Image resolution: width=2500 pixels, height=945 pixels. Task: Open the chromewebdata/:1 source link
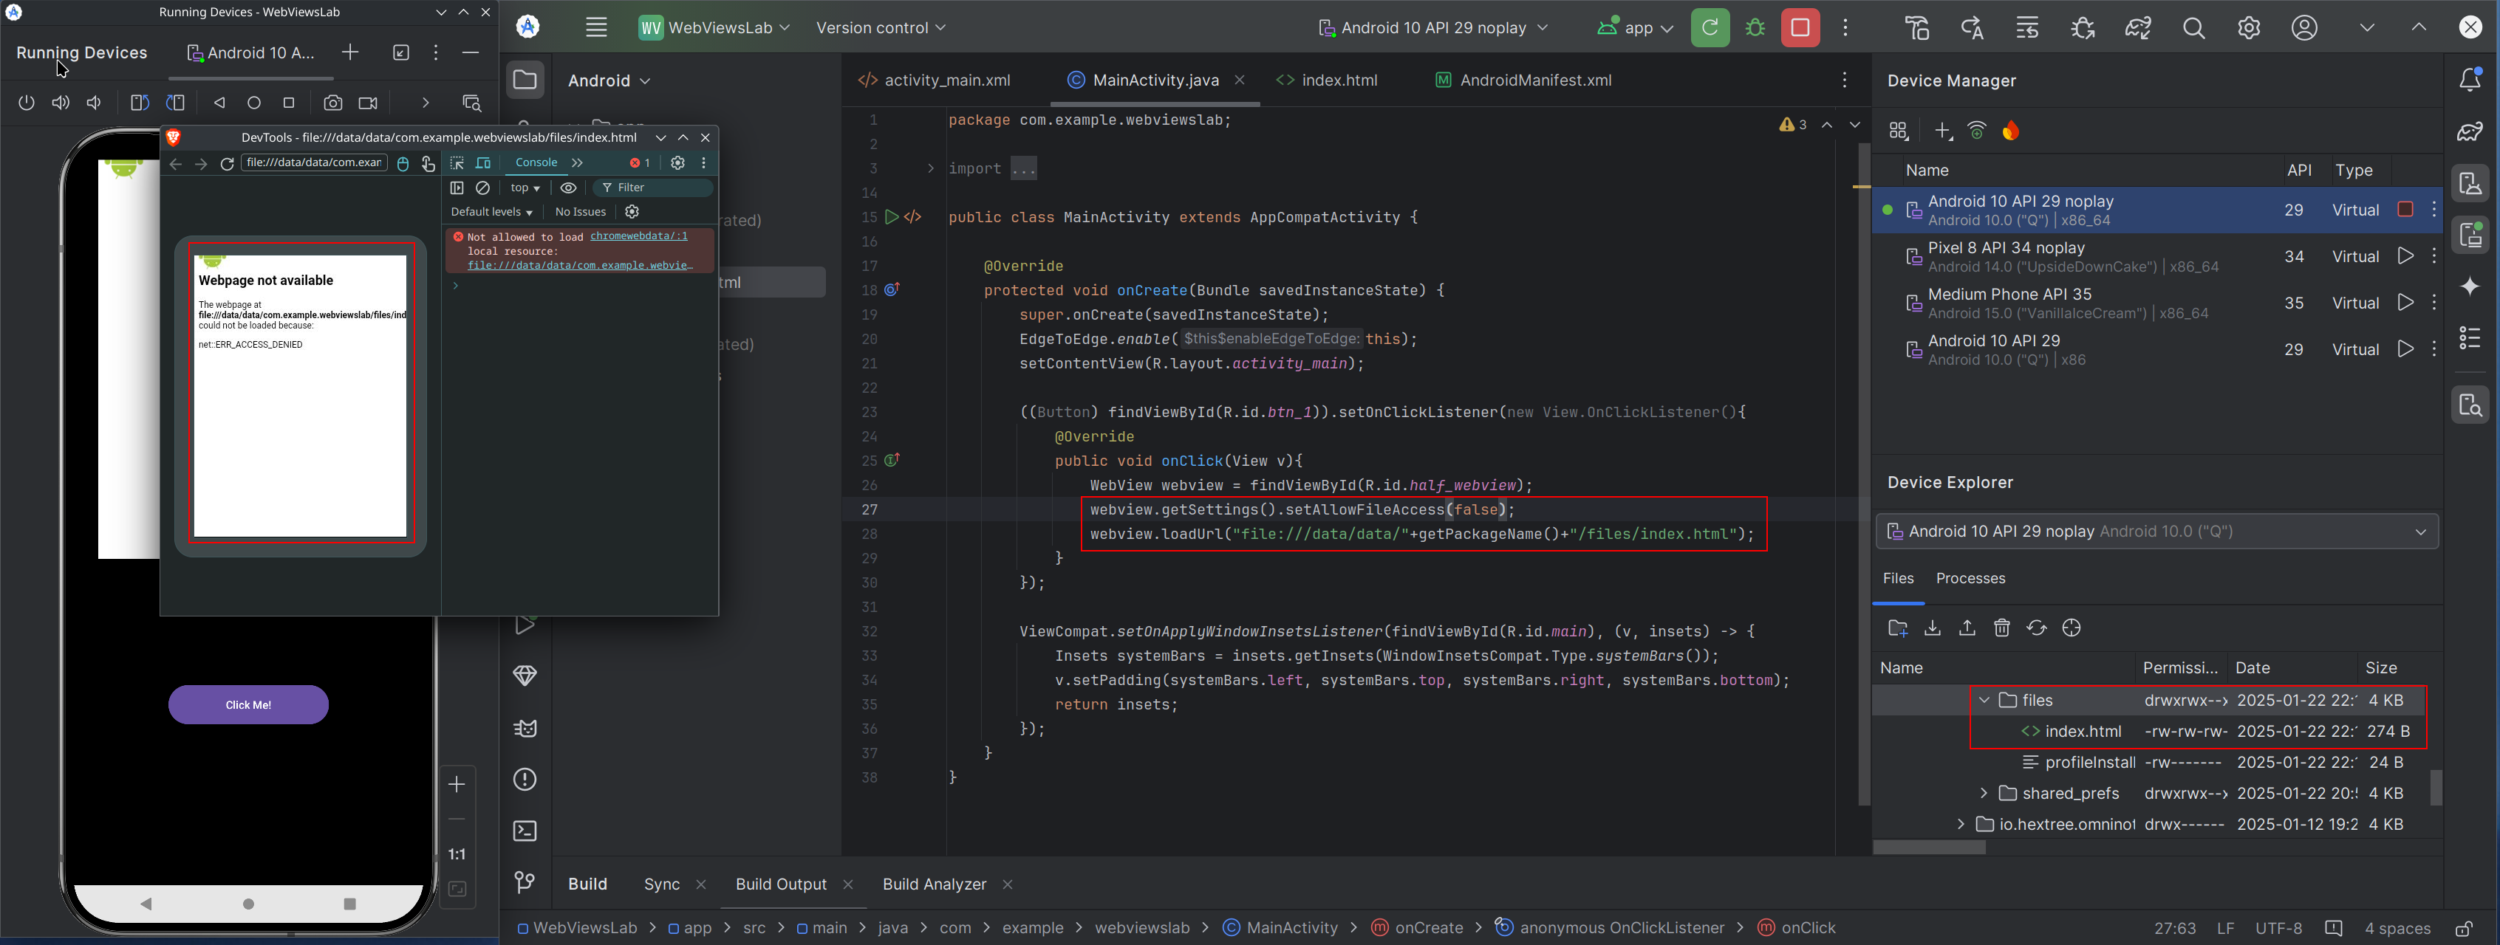pos(638,236)
